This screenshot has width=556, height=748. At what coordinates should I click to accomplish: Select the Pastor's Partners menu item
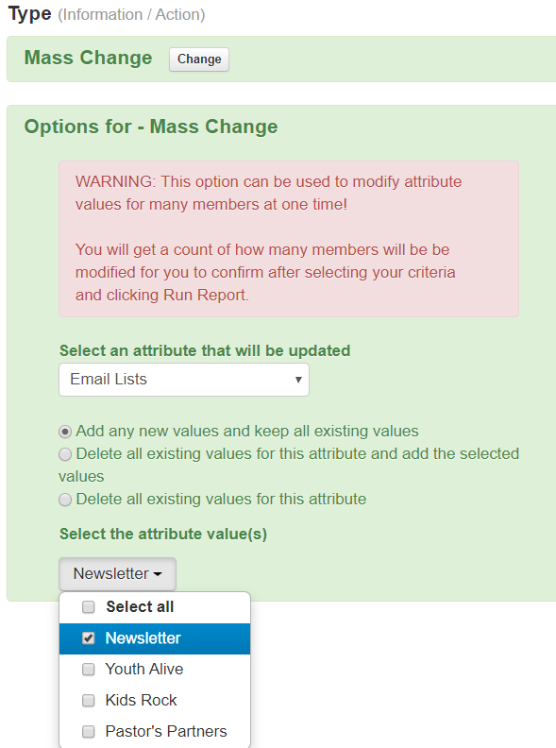[155, 731]
